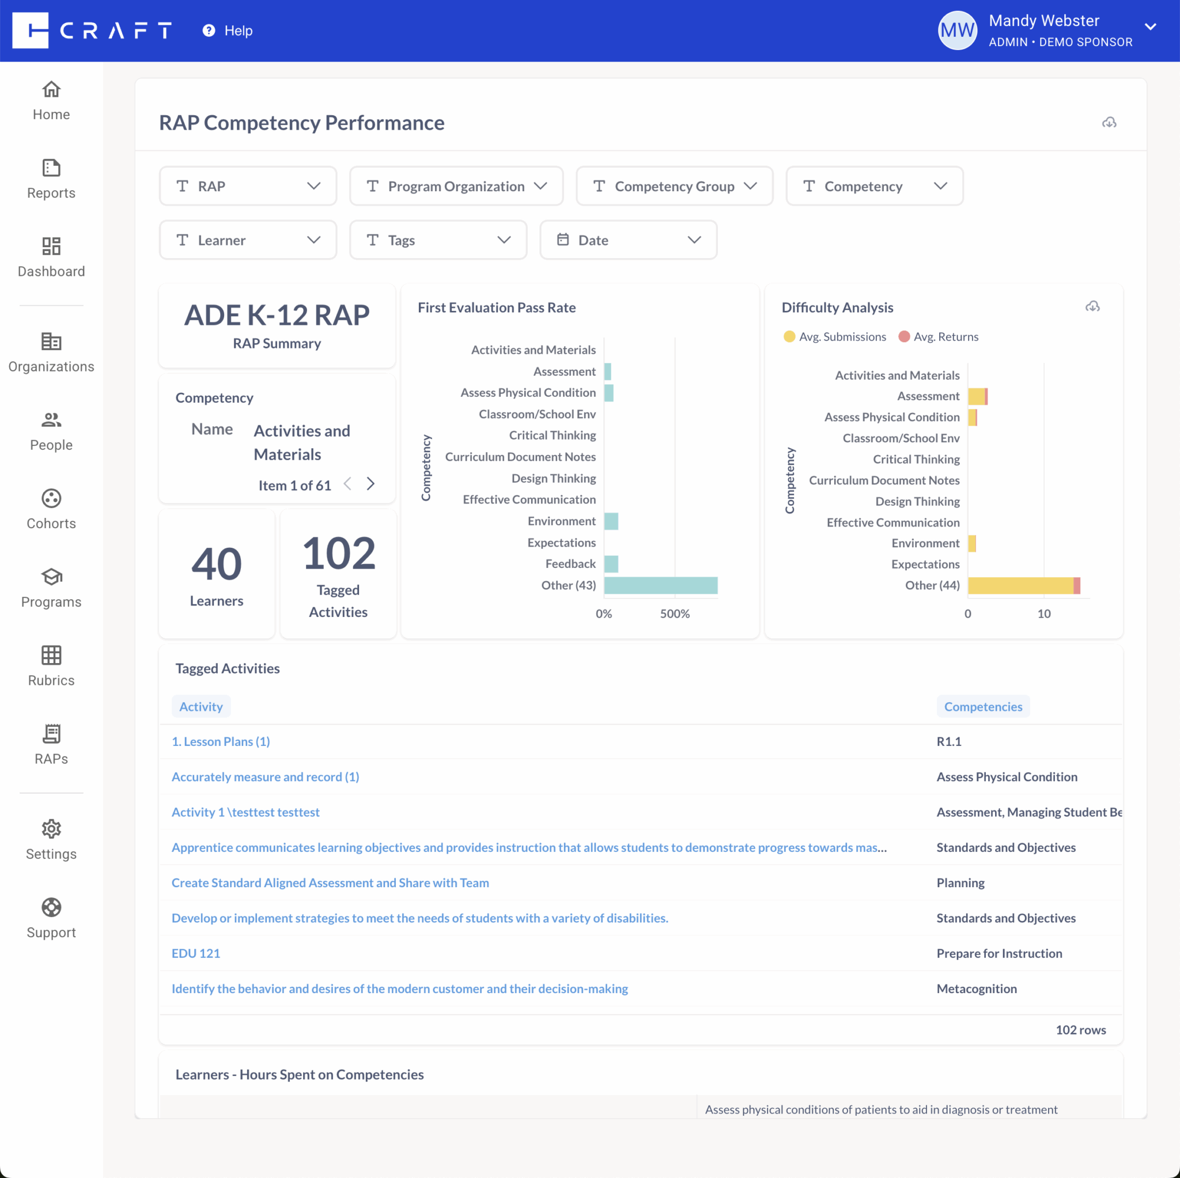
Task: Download the Difficulty Analysis chart
Action: click(x=1092, y=306)
